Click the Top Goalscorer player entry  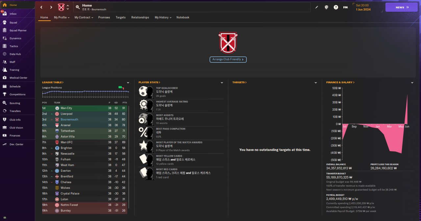(181, 92)
